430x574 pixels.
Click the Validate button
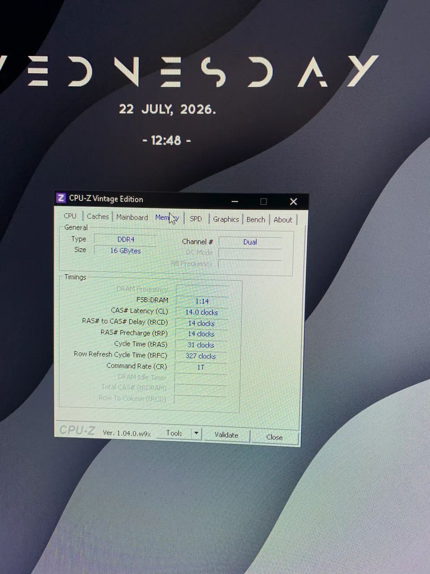(x=226, y=435)
